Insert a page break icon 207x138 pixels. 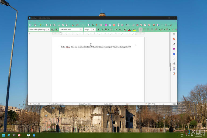[x=119, y=25]
